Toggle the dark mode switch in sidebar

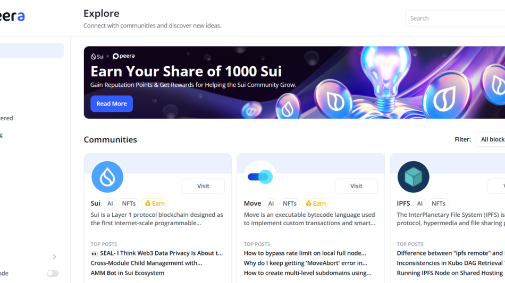53,273
